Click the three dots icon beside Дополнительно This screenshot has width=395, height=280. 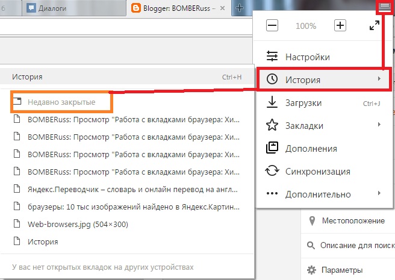click(272, 193)
